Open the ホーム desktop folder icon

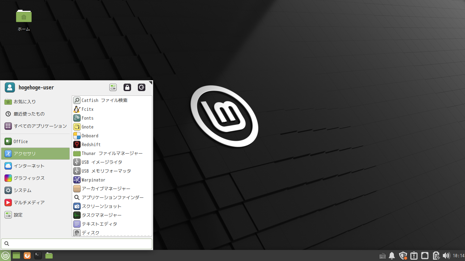(x=24, y=16)
